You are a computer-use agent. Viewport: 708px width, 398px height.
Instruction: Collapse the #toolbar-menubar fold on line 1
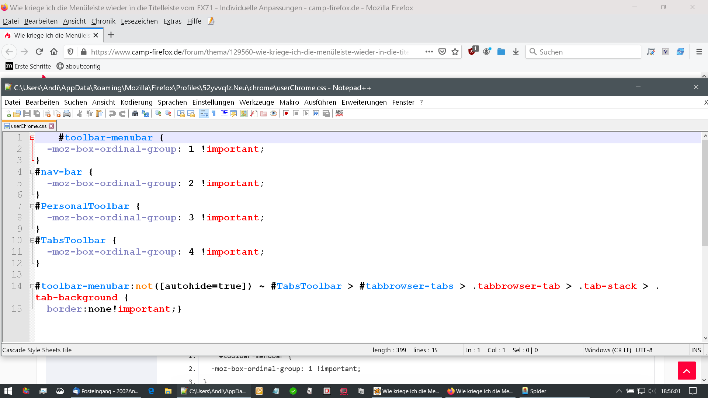pyautogui.click(x=32, y=138)
